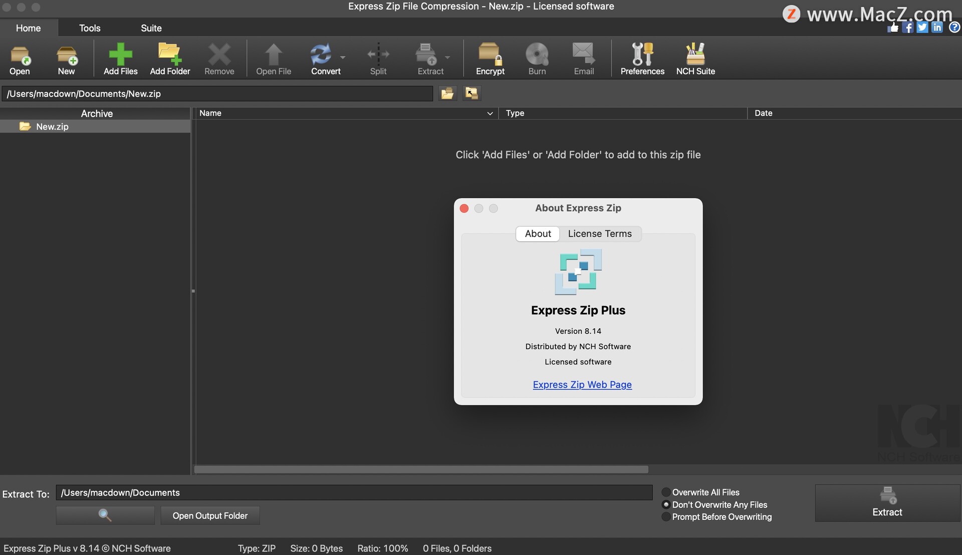This screenshot has width=962, height=555.
Task: Click the Burn icon
Action: coord(537,58)
